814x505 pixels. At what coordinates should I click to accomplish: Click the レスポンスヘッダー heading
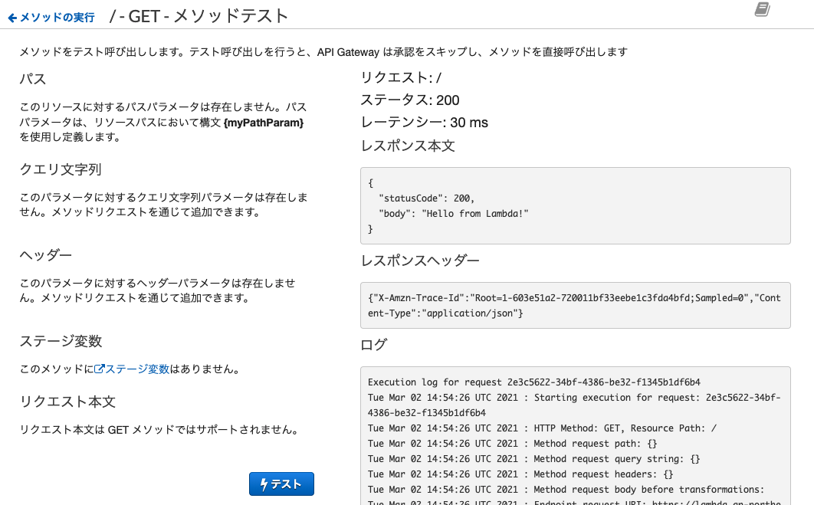(420, 261)
